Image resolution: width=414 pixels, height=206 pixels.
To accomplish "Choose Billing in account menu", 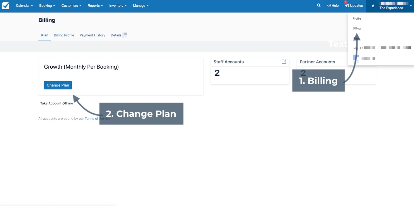I will pos(357,28).
